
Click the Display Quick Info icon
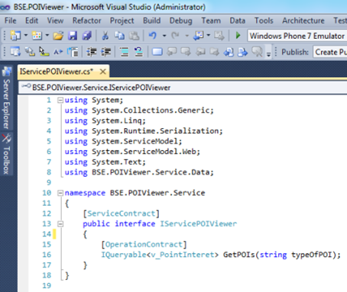[44, 52]
